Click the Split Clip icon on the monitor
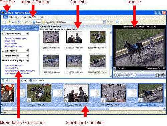Image resolution: width=167 pixels, height=126 pixels. point(157,75)
